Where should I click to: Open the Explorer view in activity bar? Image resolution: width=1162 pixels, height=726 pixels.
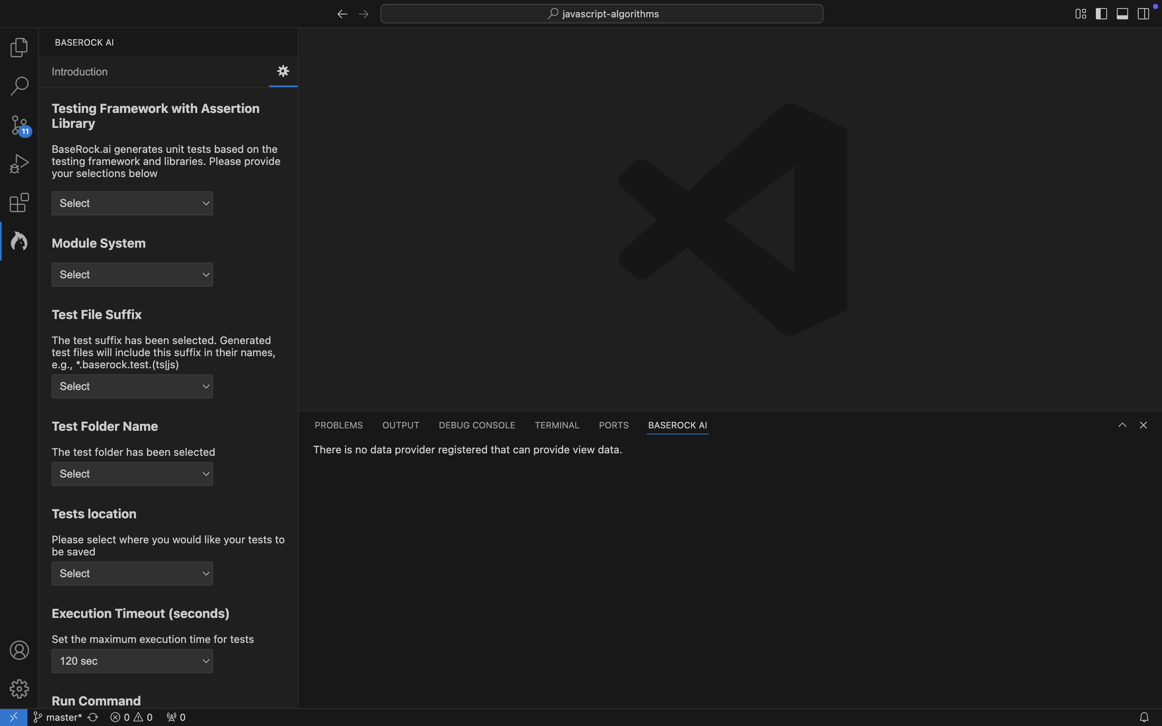click(19, 47)
